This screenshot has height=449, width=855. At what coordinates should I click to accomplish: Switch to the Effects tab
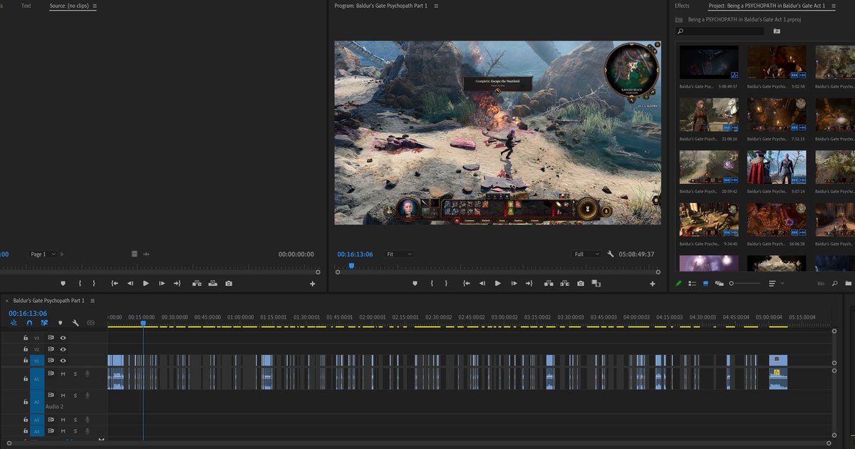(682, 6)
